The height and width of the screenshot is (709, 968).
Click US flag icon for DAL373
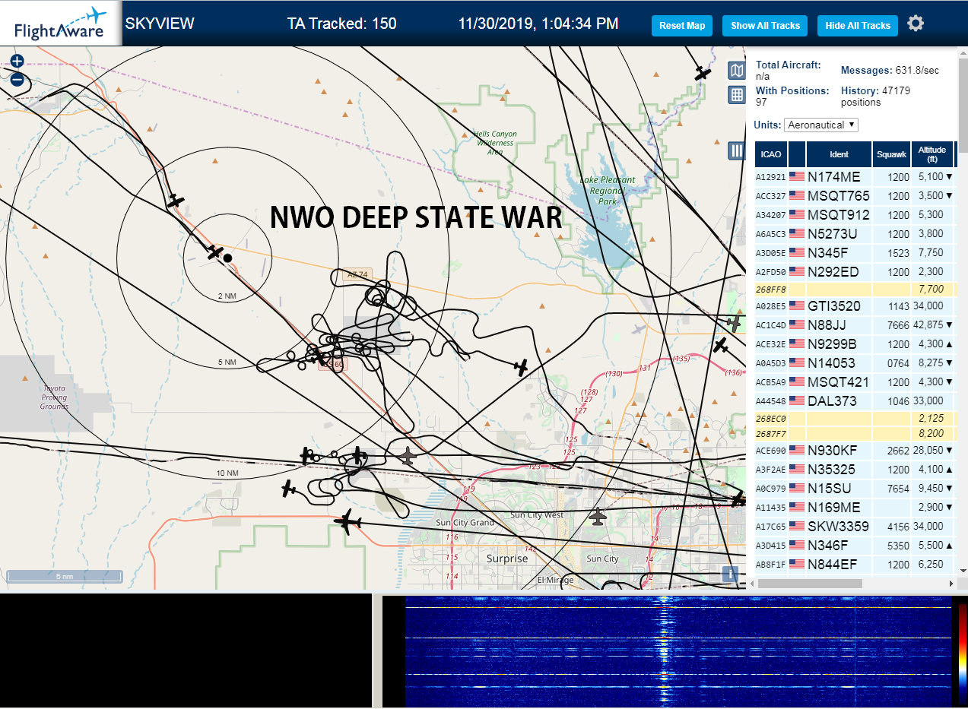pyautogui.click(x=797, y=401)
